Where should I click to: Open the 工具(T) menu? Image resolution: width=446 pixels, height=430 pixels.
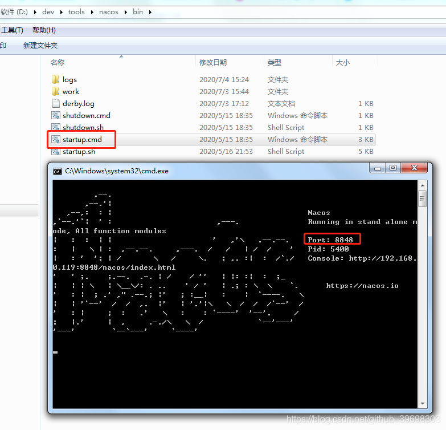pyautogui.click(x=12, y=30)
